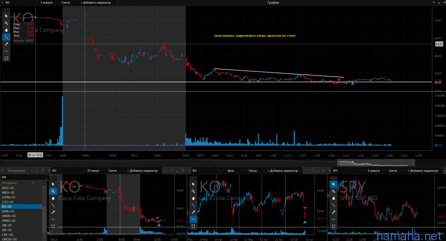Select EW-US in the quotes list

[21, 230]
